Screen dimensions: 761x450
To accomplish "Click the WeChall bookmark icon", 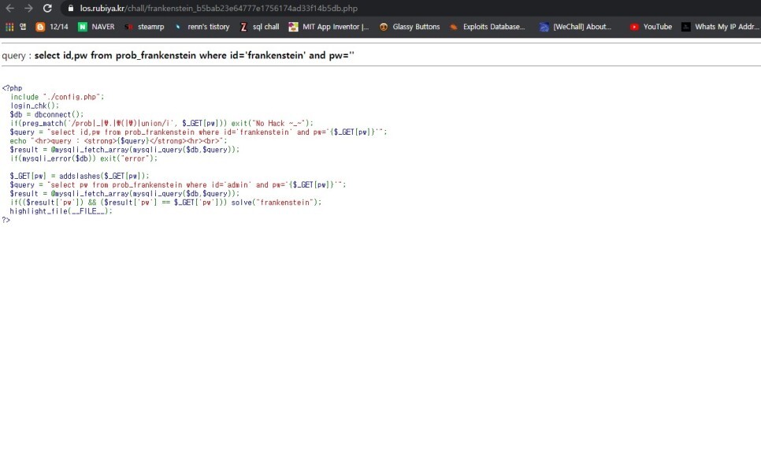I will (544, 27).
